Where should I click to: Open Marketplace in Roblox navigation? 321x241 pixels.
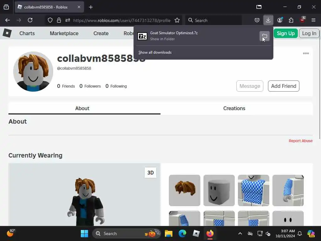(64, 33)
